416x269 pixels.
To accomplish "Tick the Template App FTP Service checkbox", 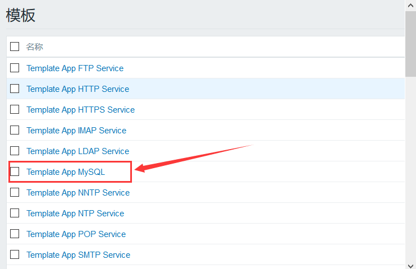I will tap(15, 68).
